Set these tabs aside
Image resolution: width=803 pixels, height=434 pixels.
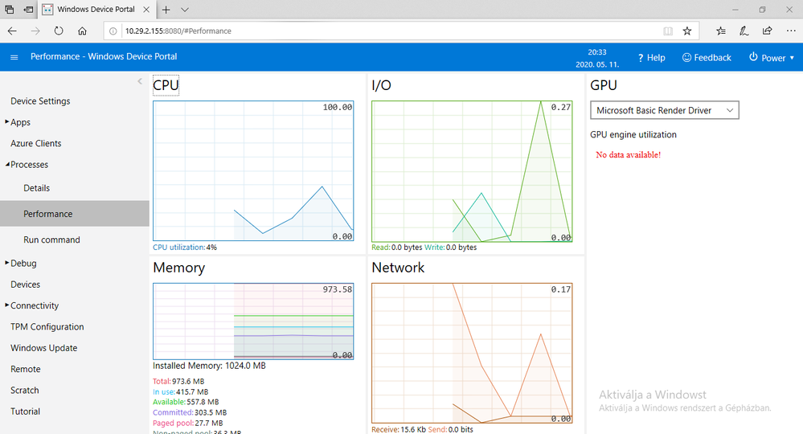(x=29, y=9)
